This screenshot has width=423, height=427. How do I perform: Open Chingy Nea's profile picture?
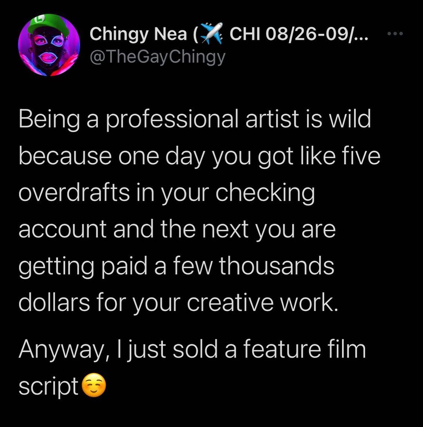click(x=49, y=45)
